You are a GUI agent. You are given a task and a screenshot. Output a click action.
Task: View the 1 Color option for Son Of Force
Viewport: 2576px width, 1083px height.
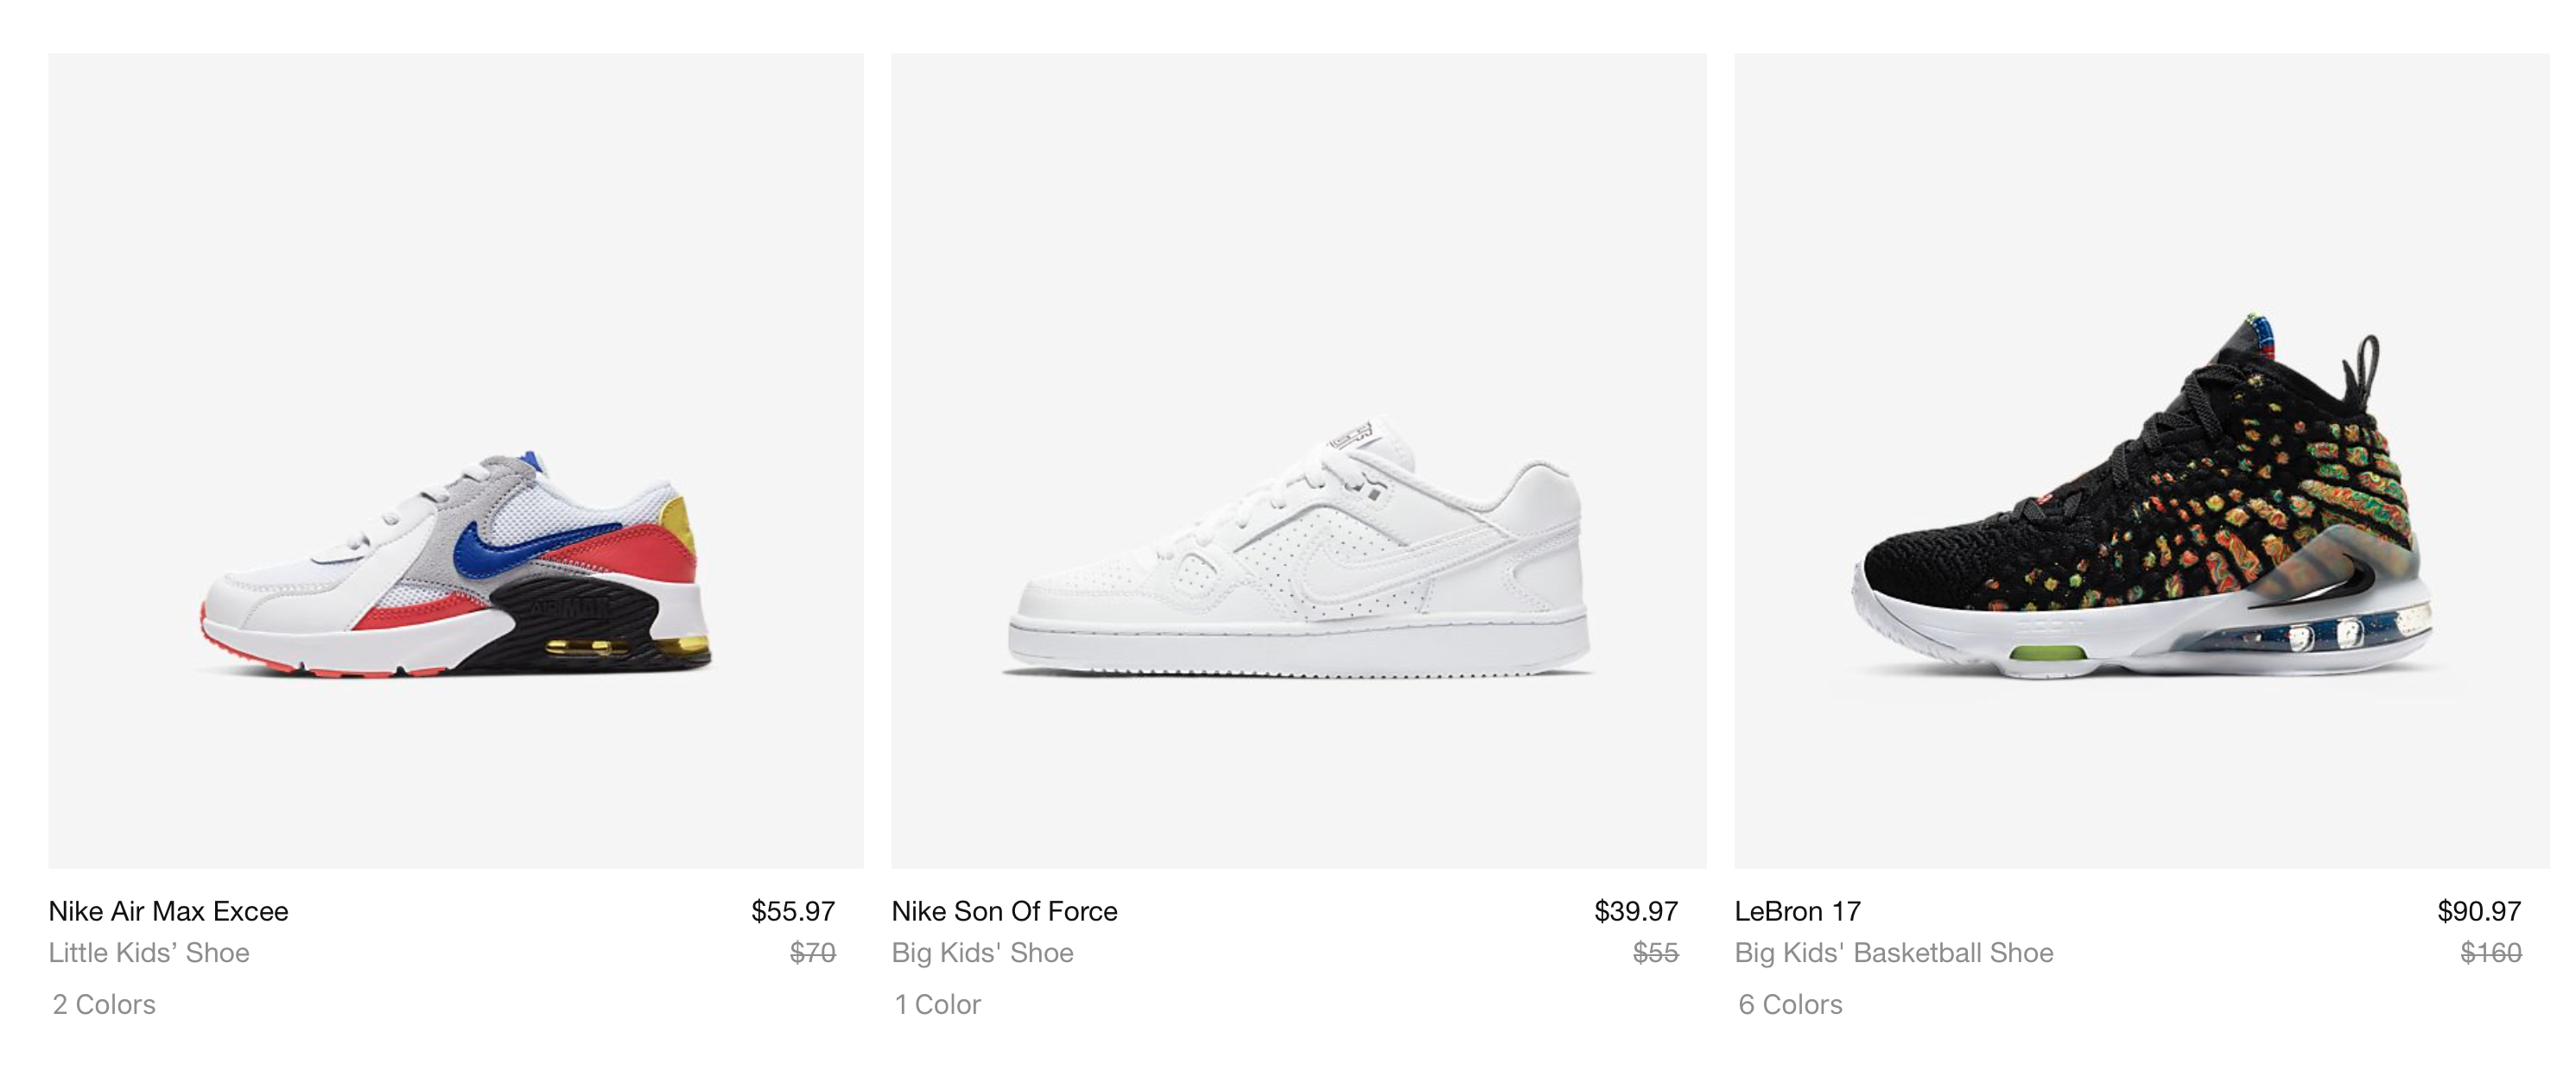click(x=938, y=1004)
